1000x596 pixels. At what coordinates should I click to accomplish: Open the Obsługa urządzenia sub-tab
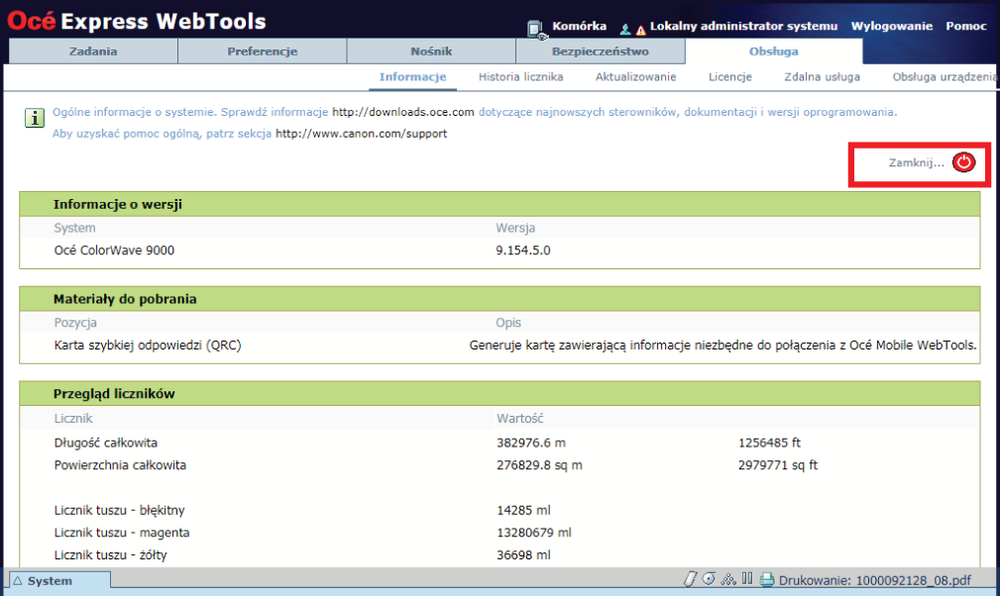tap(944, 77)
